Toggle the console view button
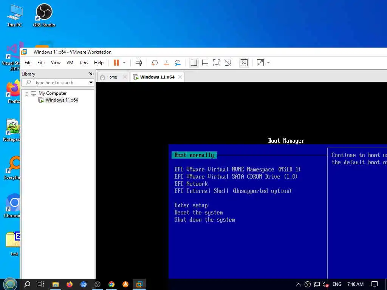The height and width of the screenshot is (290, 387). coord(244,63)
